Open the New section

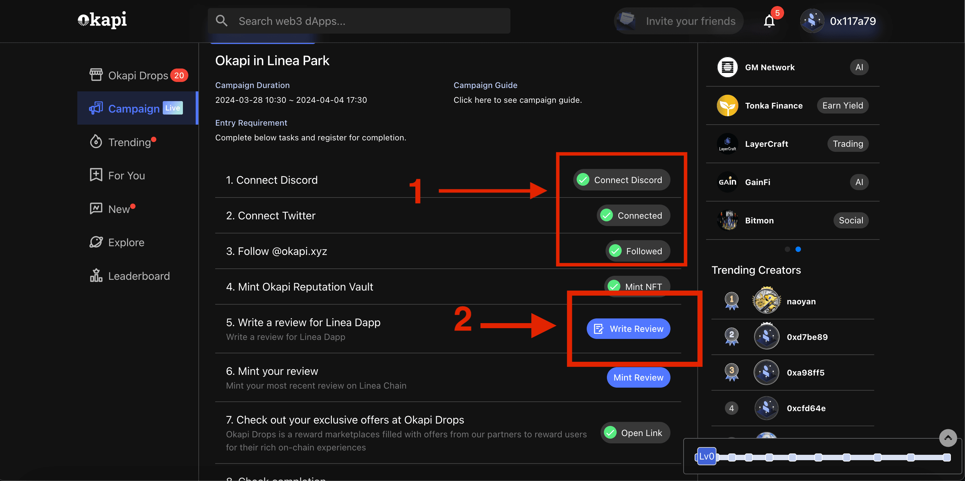pos(137,209)
